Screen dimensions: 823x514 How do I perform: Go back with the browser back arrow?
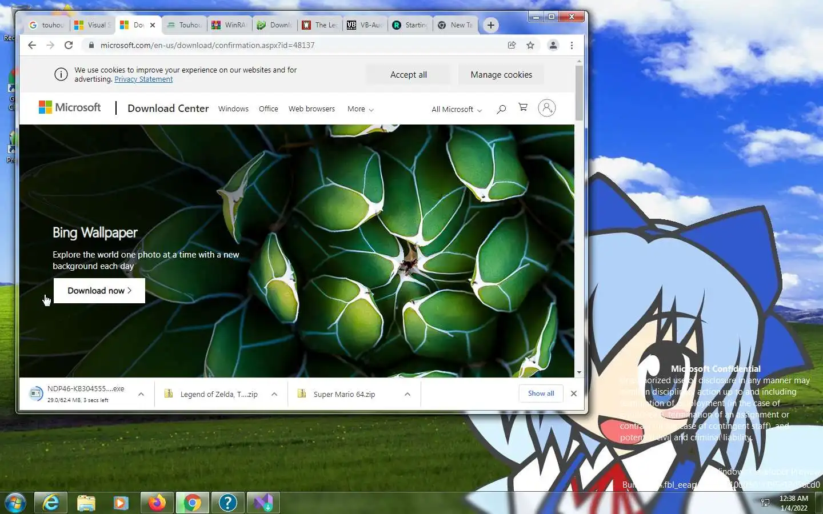pyautogui.click(x=32, y=45)
